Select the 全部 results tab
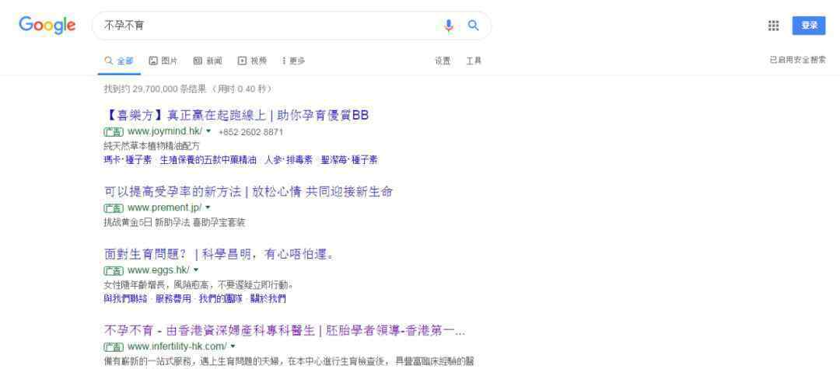840x369 pixels. pyautogui.click(x=120, y=61)
